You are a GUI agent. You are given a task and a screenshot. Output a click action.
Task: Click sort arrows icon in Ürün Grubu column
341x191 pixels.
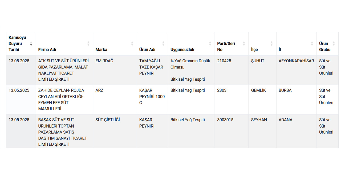tap(334, 44)
